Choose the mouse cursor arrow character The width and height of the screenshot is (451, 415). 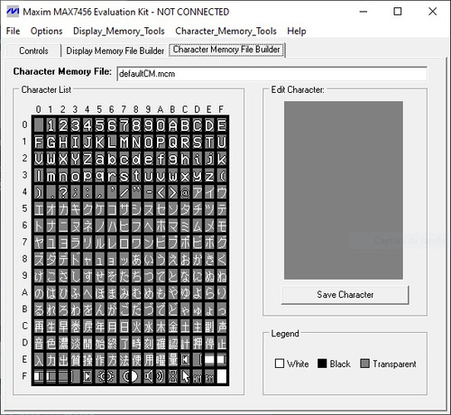click(185, 376)
